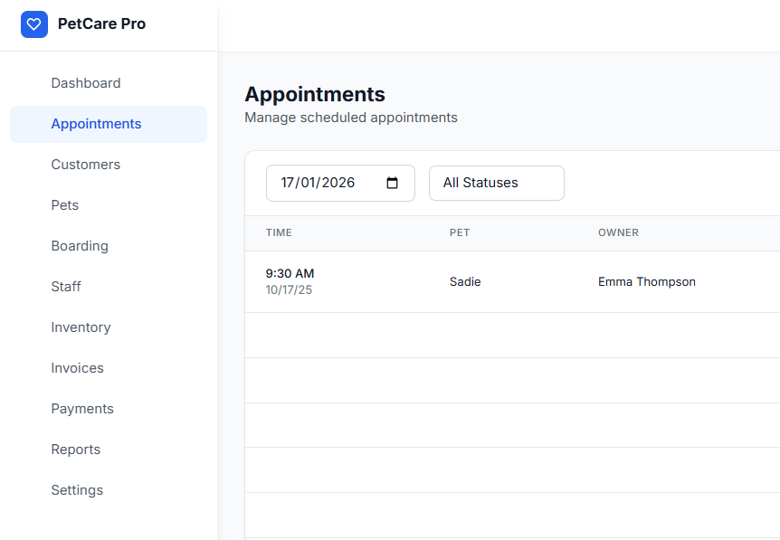
Task: Click the date field showing 17/01/2026
Action: tap(340, 183)
